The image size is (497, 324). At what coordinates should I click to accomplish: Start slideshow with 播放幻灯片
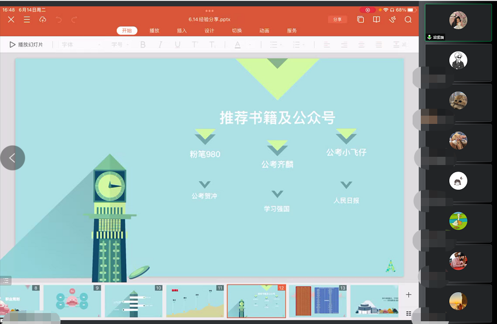click(x=26, y=45)
